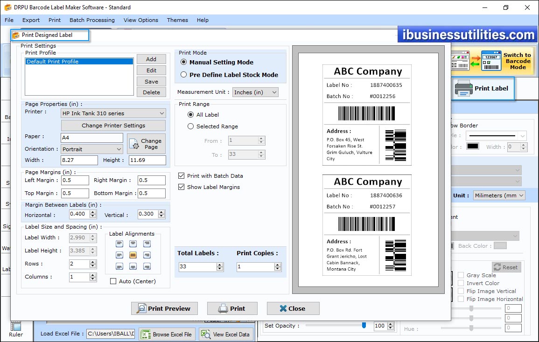The height and width of the screenshot is (342, 539).
Task: Click the Change Page button
Action: 147,144
